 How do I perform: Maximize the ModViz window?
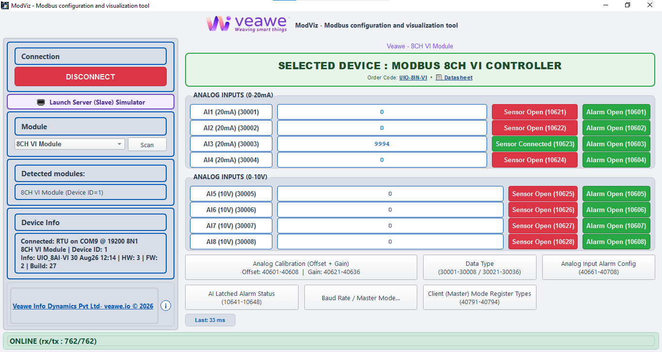[628, 5]
